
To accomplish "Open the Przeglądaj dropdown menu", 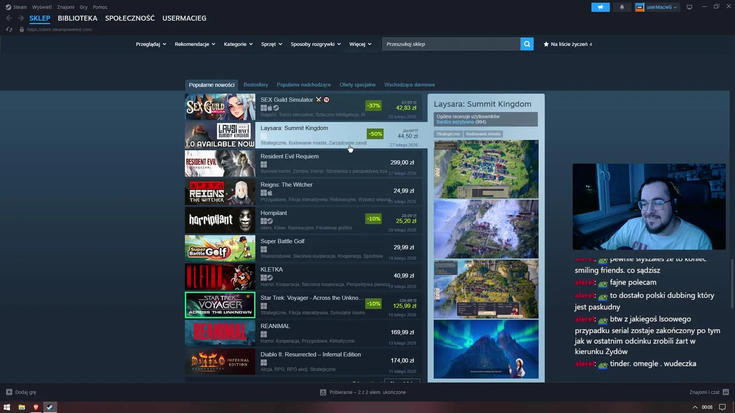I will point(151,44).
